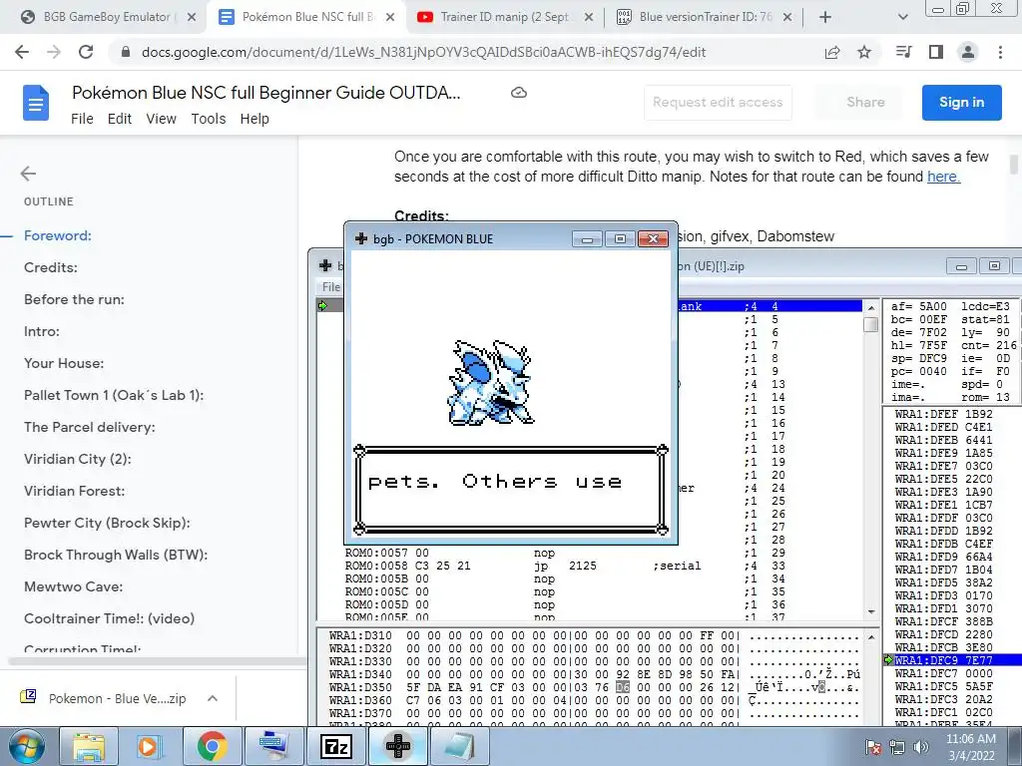Select the ROM0:0058 jp 2125 disassembly line
The width and height of the screenshot is (1022, 766).
coord(521,567)
